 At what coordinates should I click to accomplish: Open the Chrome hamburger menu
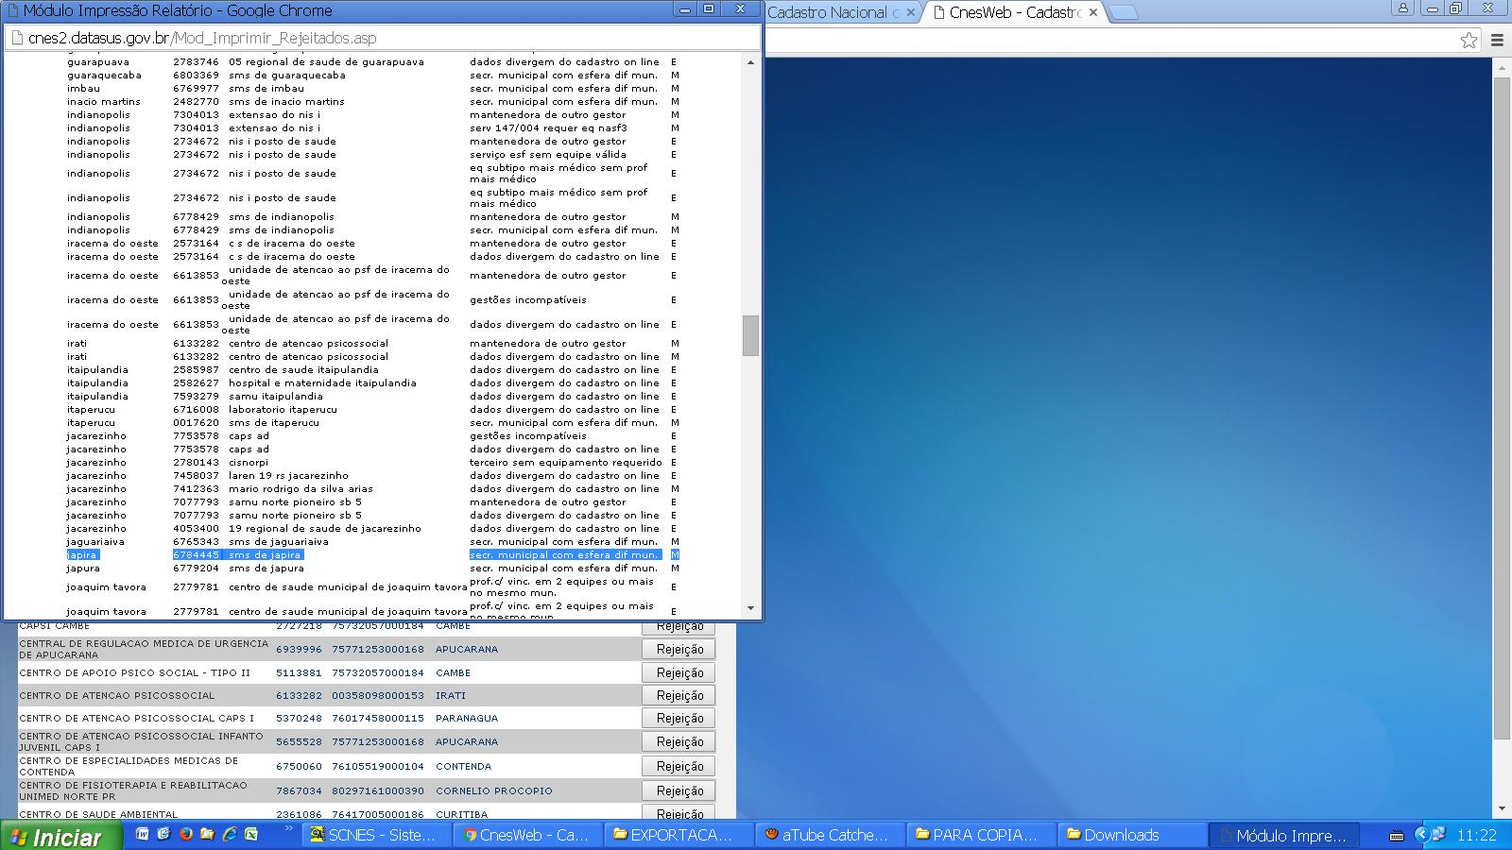pyautogui.click(x=1497, y=40)
